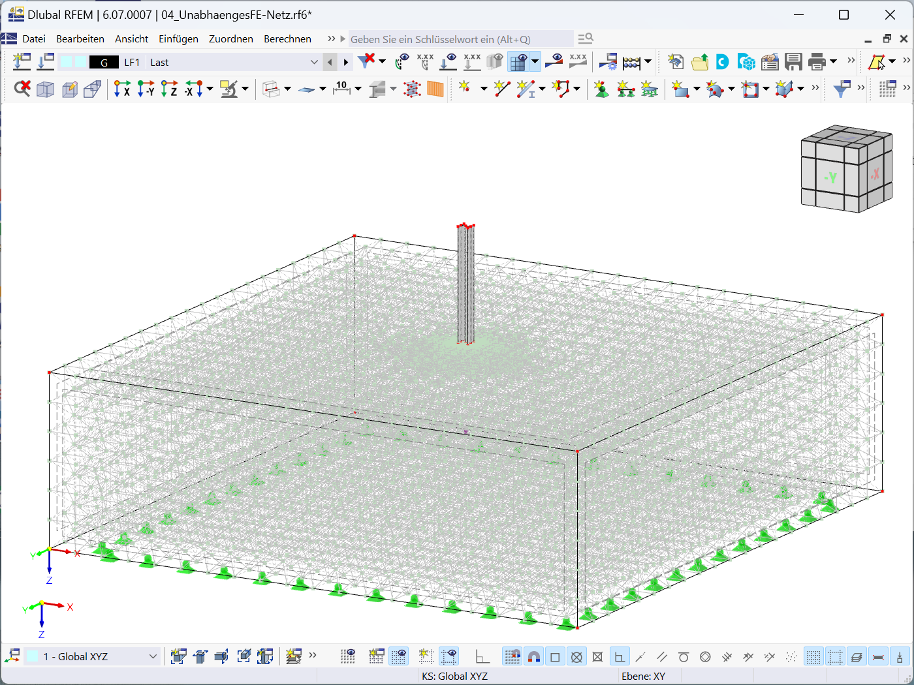The width and height of the screenshot is (914, 685).
Task: Toggle FE mesh visibility eye button
Action: pyautogui.click(x=520, y=62)
